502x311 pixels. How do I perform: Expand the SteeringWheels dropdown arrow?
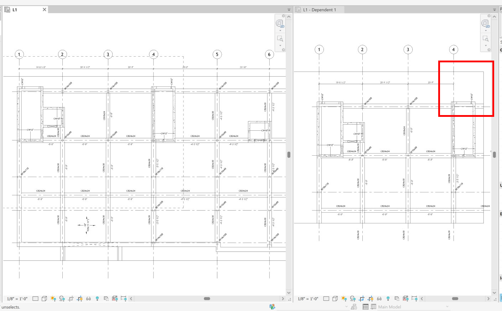tap(280, 30)
